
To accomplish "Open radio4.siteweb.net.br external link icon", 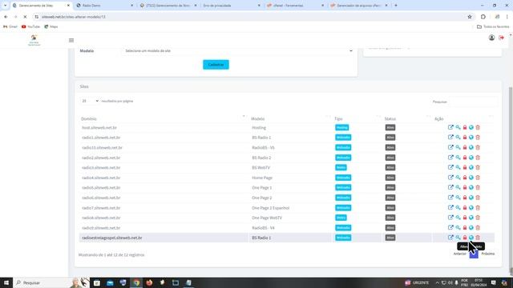I will pos(450,178).
